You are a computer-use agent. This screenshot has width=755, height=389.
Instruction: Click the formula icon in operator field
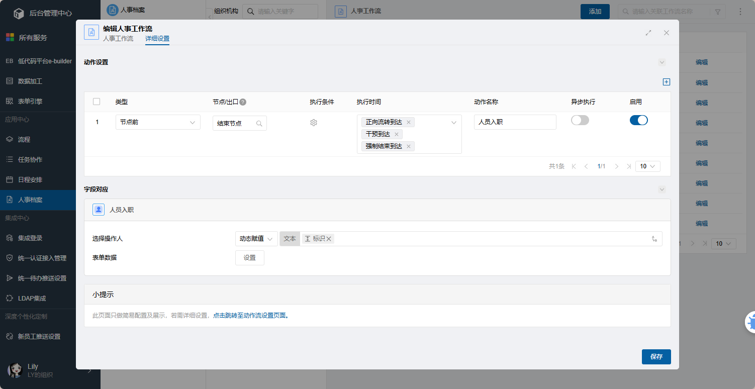(654, 239)
